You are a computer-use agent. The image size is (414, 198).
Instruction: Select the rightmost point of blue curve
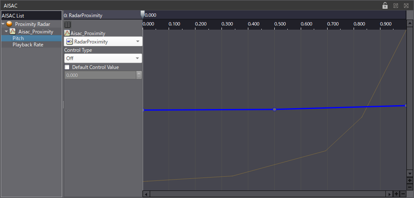tap(406, 105)
